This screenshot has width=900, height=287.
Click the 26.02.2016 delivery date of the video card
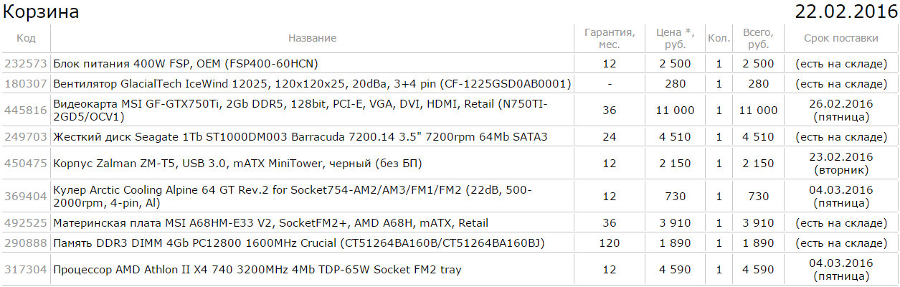click(x=840, y=104)
